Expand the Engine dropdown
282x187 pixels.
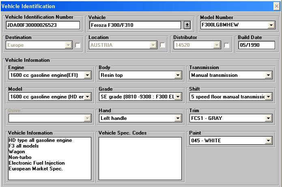tap(87, 75)
